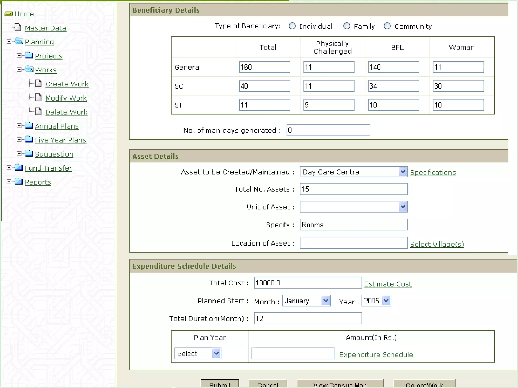Open the Plan Year Select dropdown
518x388 pixels.
click(216, 353)
